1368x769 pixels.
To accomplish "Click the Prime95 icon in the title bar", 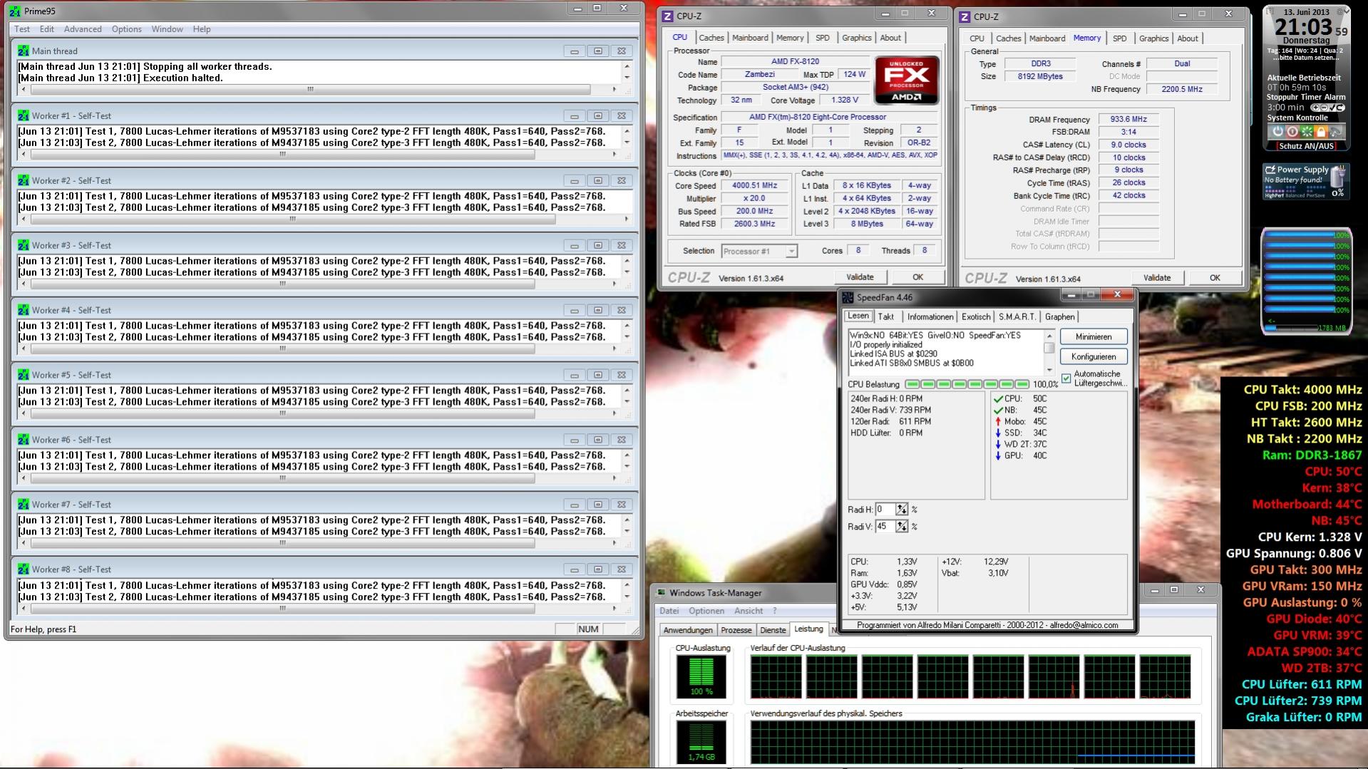I will (15, 11).
